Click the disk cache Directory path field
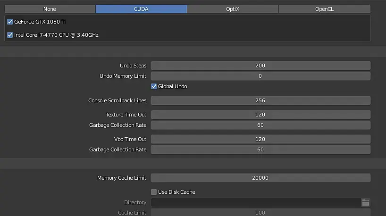The width and height of the screenshot is (386, 216). (255, 203)
